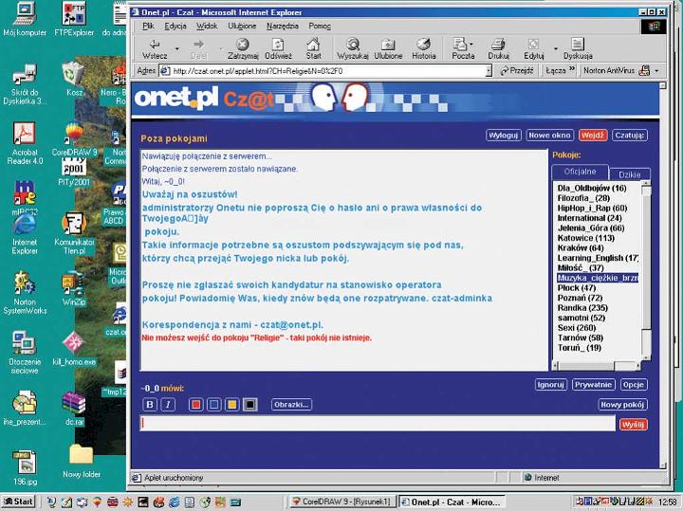Click the Obrazki... button

292,405
